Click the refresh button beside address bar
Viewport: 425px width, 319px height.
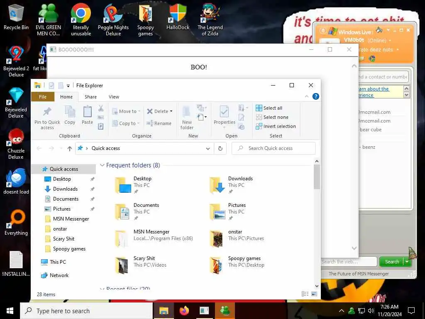220,148
